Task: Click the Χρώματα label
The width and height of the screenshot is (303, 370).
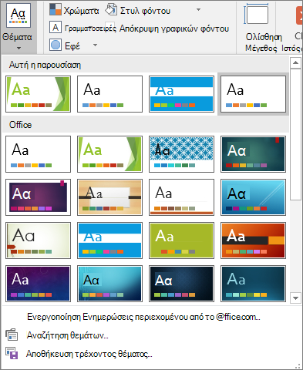Action: (x=81, y=11)
